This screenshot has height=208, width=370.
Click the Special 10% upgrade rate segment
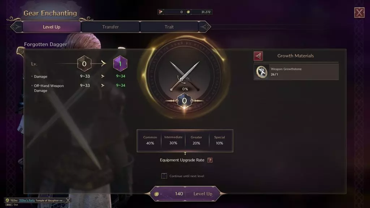[x=219, y=140]
